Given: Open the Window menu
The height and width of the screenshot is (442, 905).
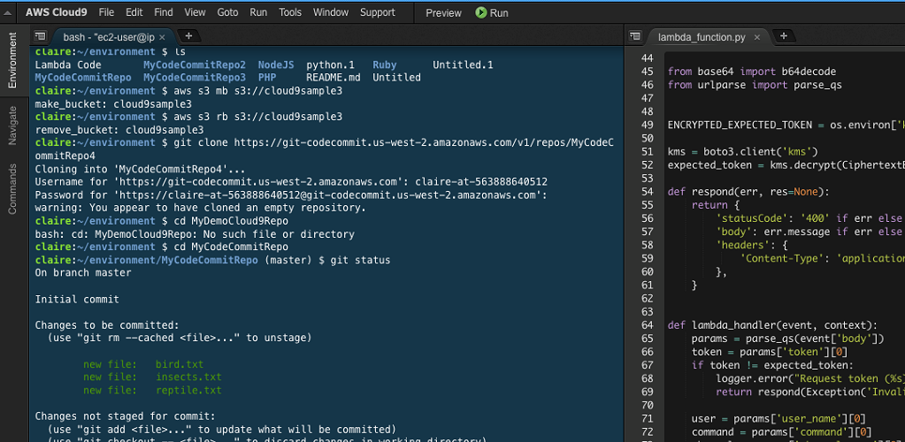Looking at the screenshot, I should tap(331, 12).
